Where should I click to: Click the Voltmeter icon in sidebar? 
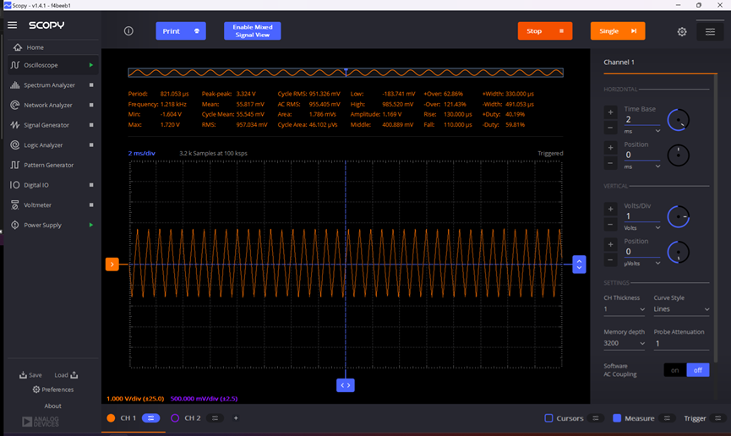coord(15,205)
